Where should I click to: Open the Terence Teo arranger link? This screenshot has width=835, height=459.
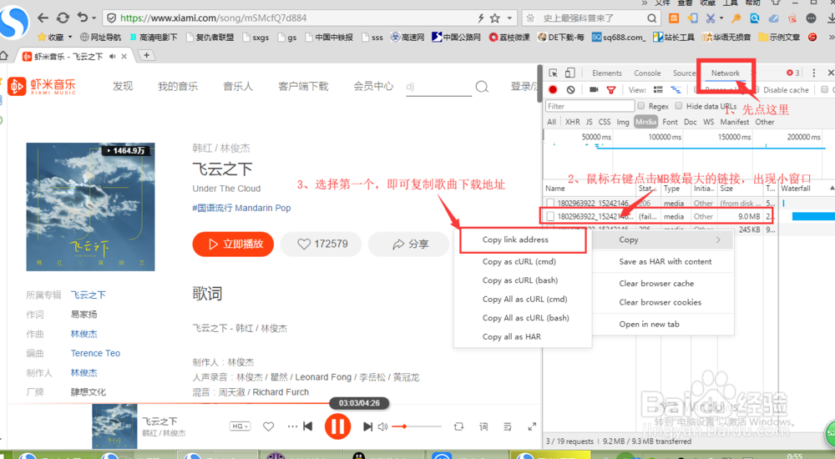pos(95,353)
